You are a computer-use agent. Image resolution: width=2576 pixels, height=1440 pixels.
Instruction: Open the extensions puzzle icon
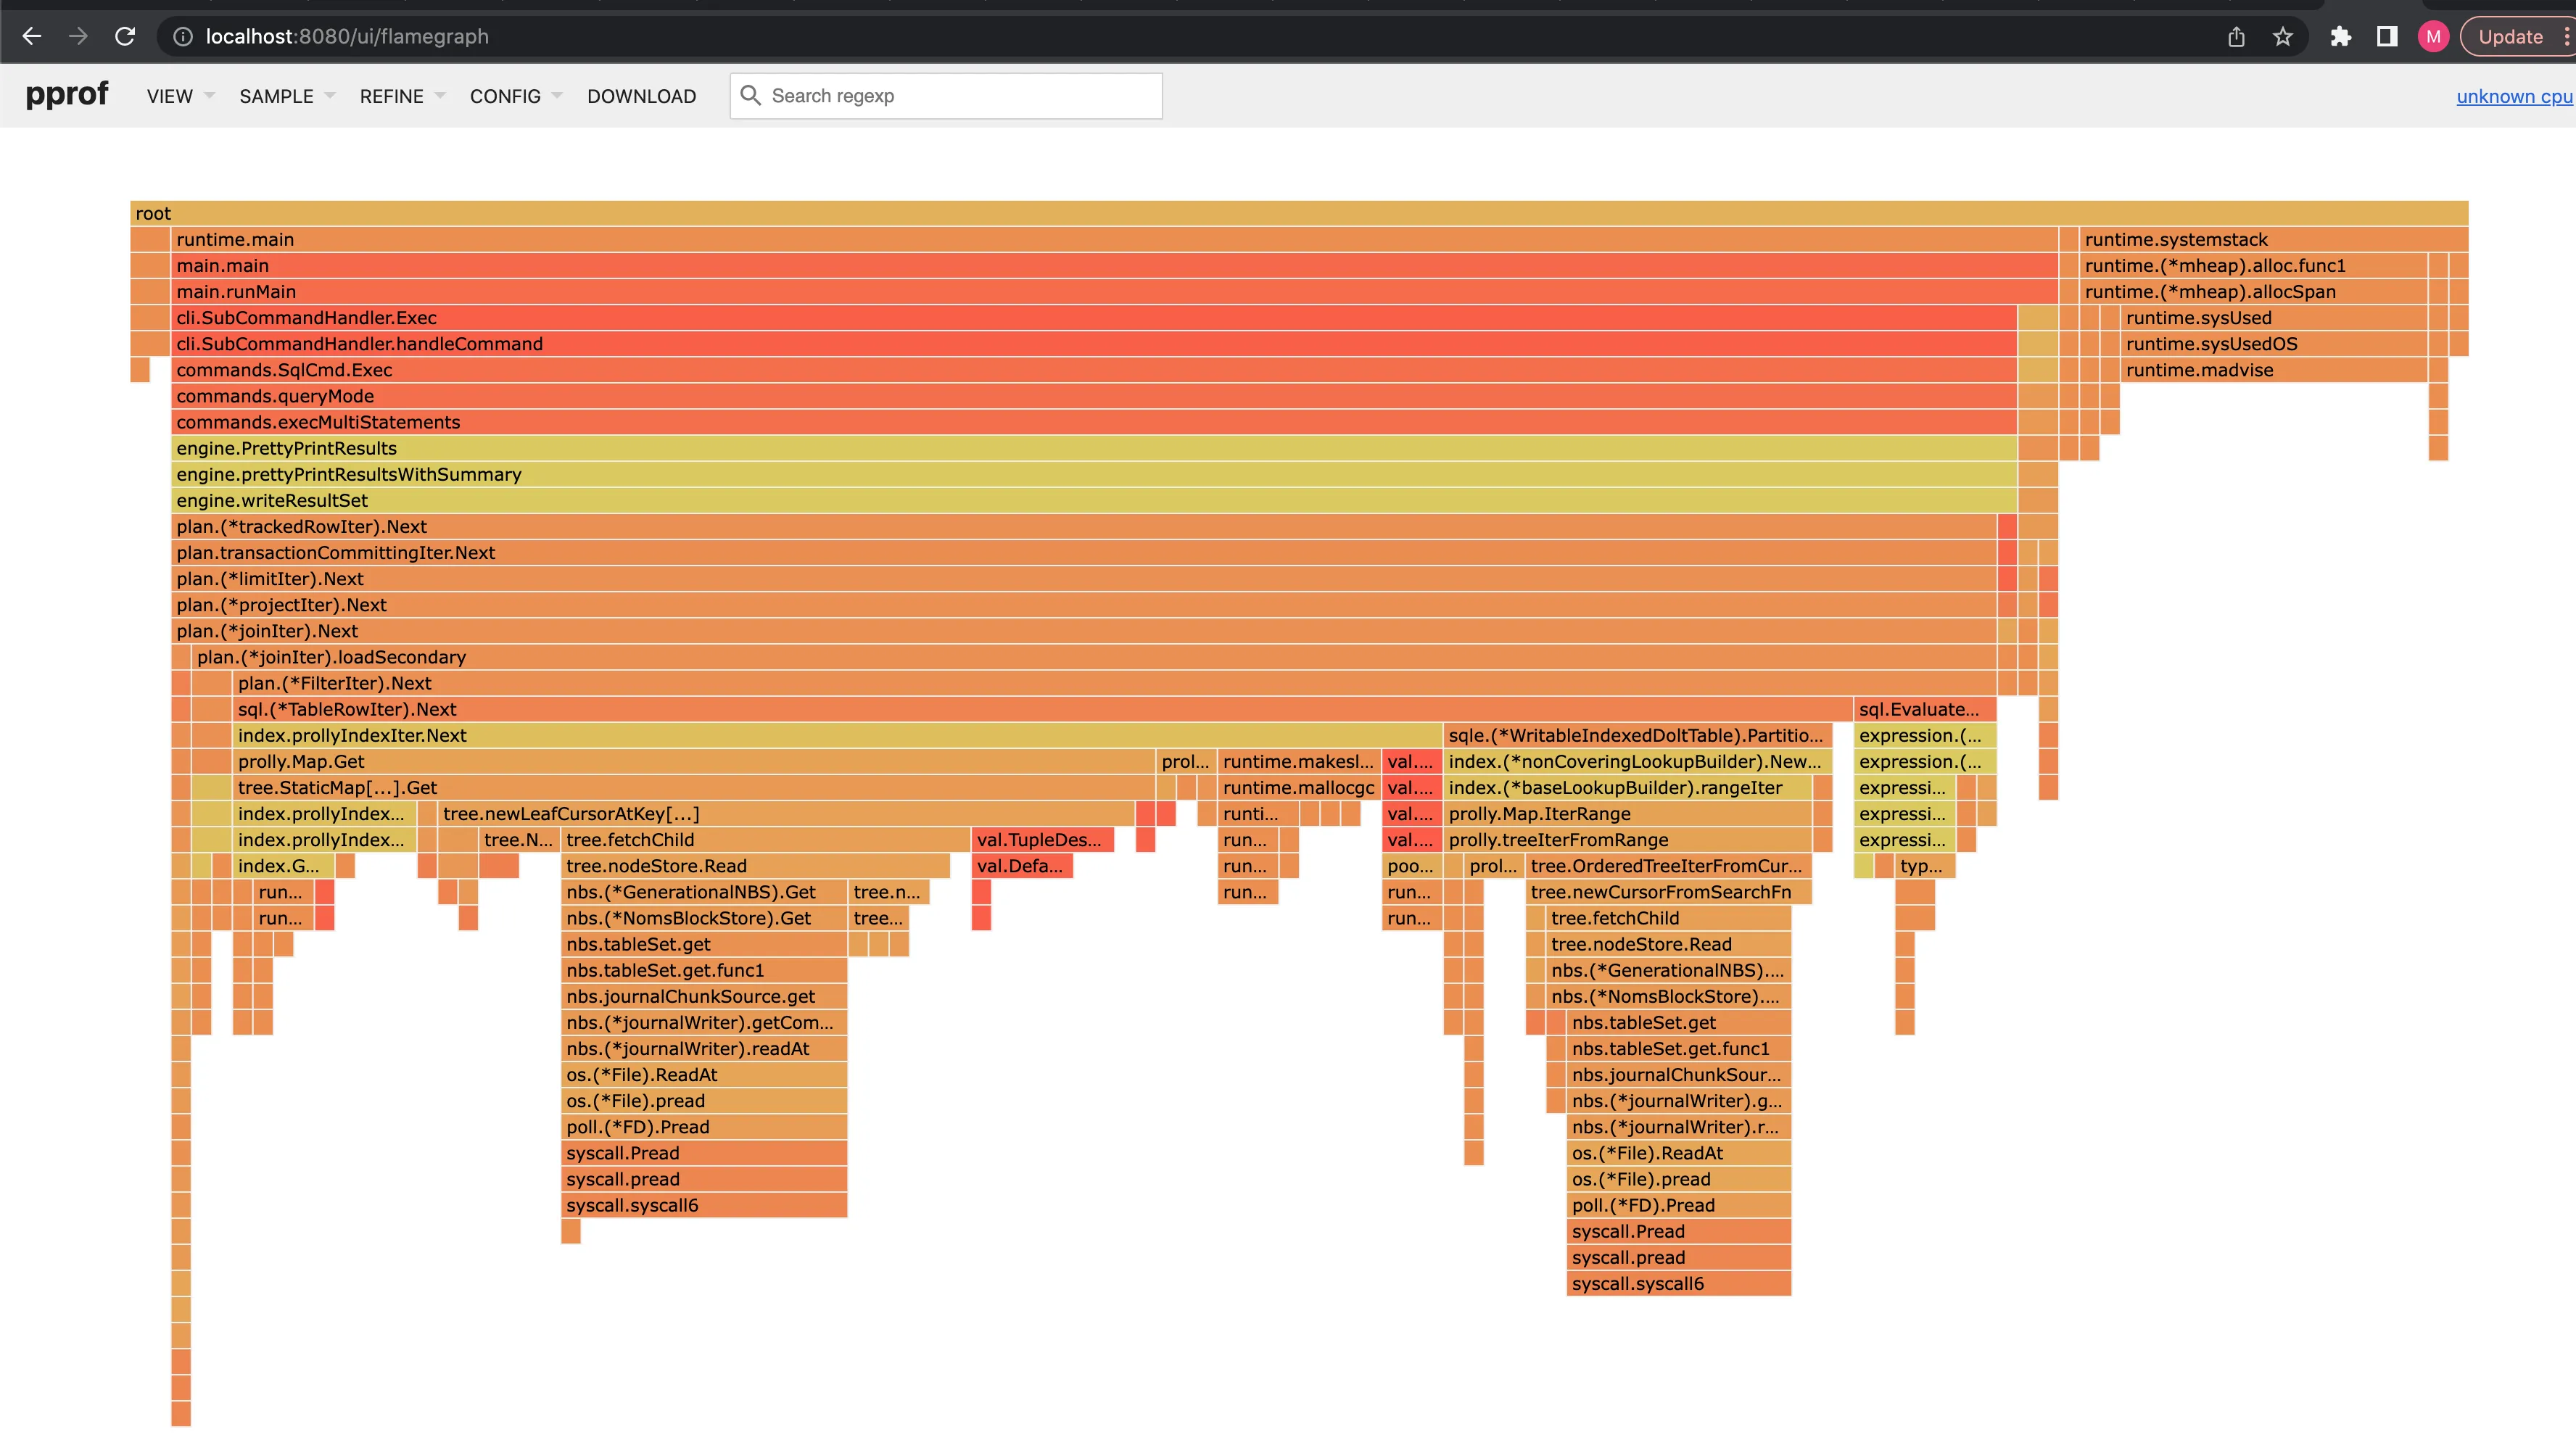pyautogui.click(x=2340, y=37)
